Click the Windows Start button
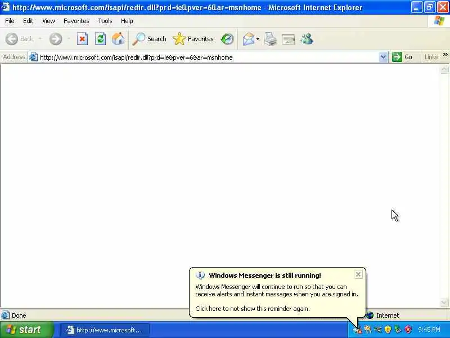Screen dimensions: 450x338 point(26,330)
